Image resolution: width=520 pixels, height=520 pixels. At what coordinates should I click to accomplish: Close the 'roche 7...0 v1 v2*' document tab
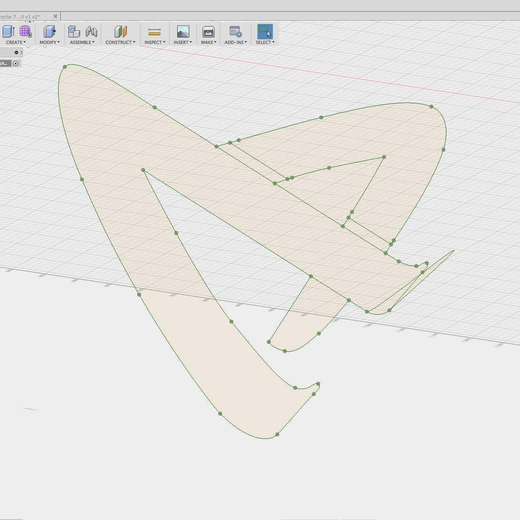point(55,16)
